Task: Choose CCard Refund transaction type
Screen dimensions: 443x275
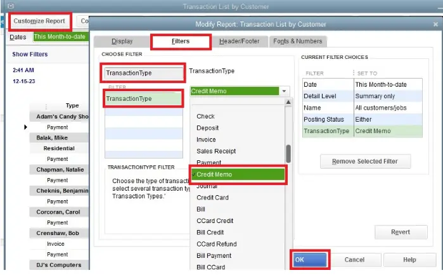Action: click(216, 244)
